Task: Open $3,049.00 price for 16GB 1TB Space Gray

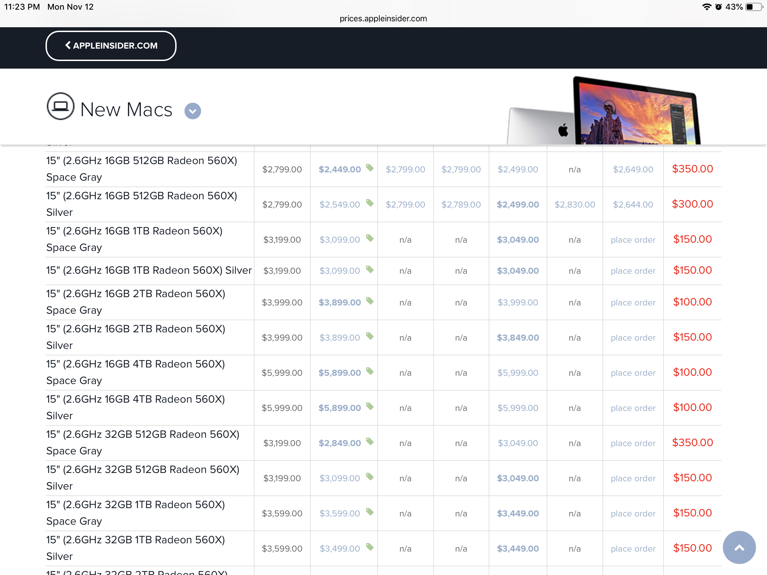Action: [x=518, y=240]
